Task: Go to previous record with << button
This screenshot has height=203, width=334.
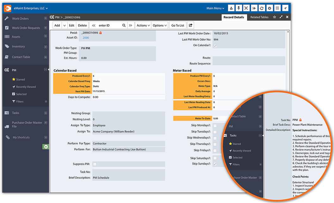Action: (94, 25)
